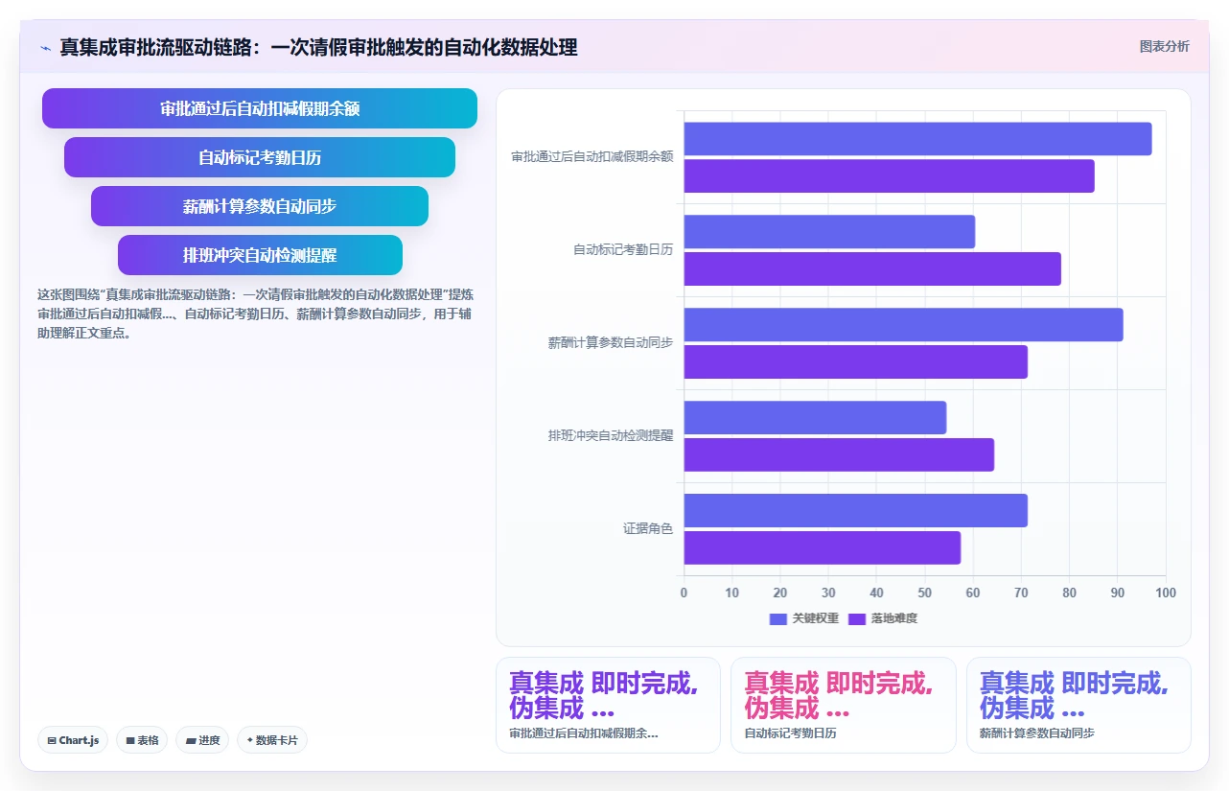Click the 审批通过后自动扣减假期余额 axis label in chart
This screenshot has width=1229, height=791.
(x=592, y=156)
